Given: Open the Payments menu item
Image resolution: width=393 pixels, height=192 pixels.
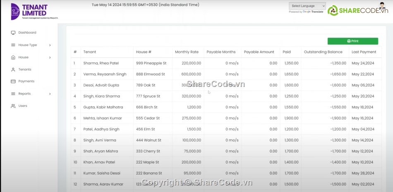Looking at the screenshot, I should 26,81.
